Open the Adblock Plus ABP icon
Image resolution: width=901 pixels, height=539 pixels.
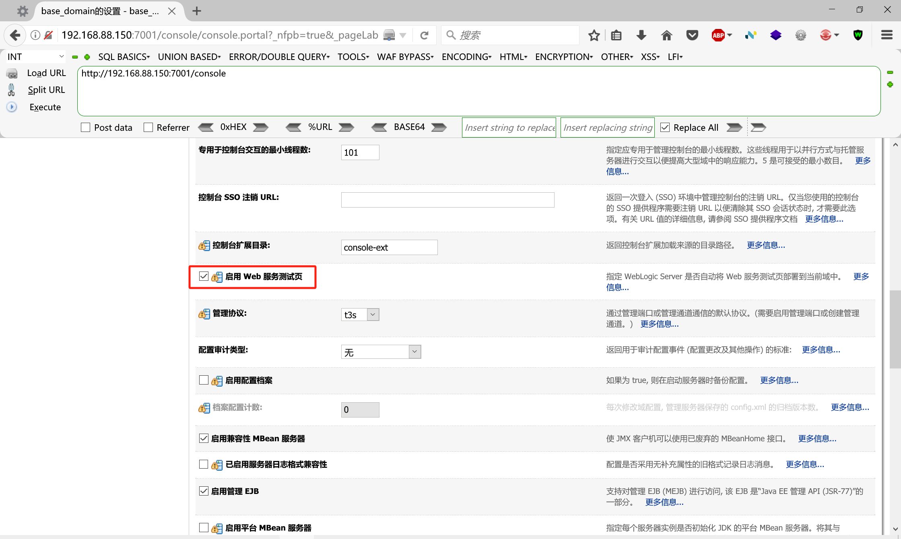[x=718, y=35]
